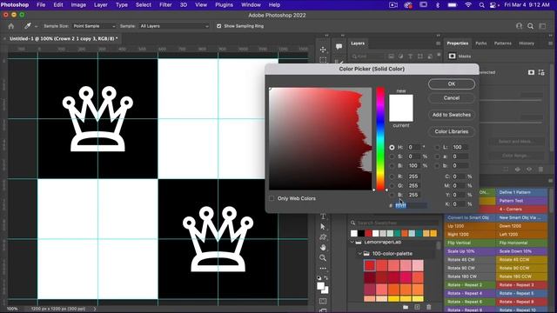The image size is (557, 313).
Task: Uncheck Show Sampling Ring
Action: click(x=218, y=26)
